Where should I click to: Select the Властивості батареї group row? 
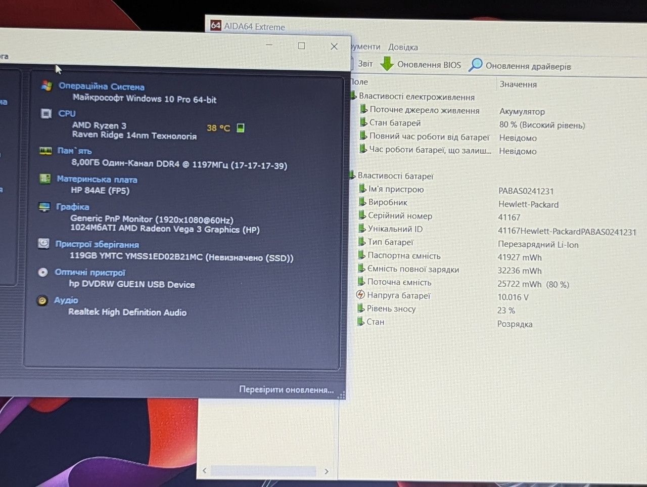pyautogui.click(x=395, y=176)
